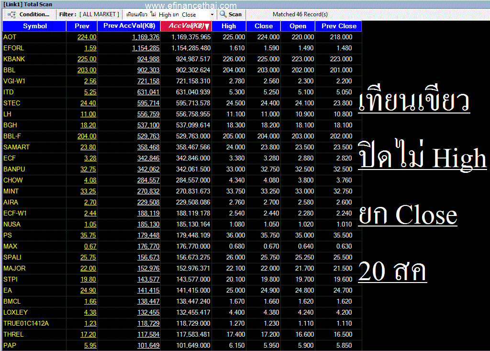Viewport: 490px width, 351px height.
Task: Select the EA symbol
Action: (x=8, y=290)
